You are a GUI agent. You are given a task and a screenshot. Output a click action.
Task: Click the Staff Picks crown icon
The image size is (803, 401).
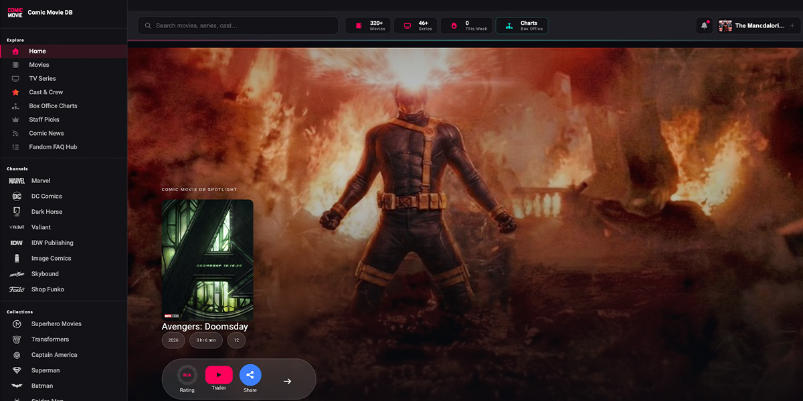(x=15, y=120)
